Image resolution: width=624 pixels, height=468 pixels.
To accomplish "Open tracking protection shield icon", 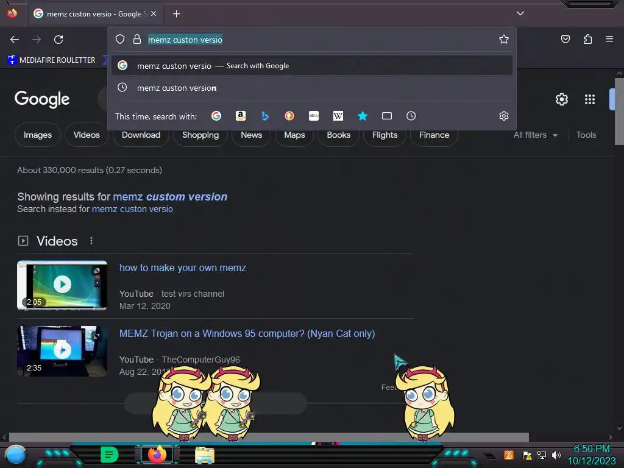I will 120,39.
